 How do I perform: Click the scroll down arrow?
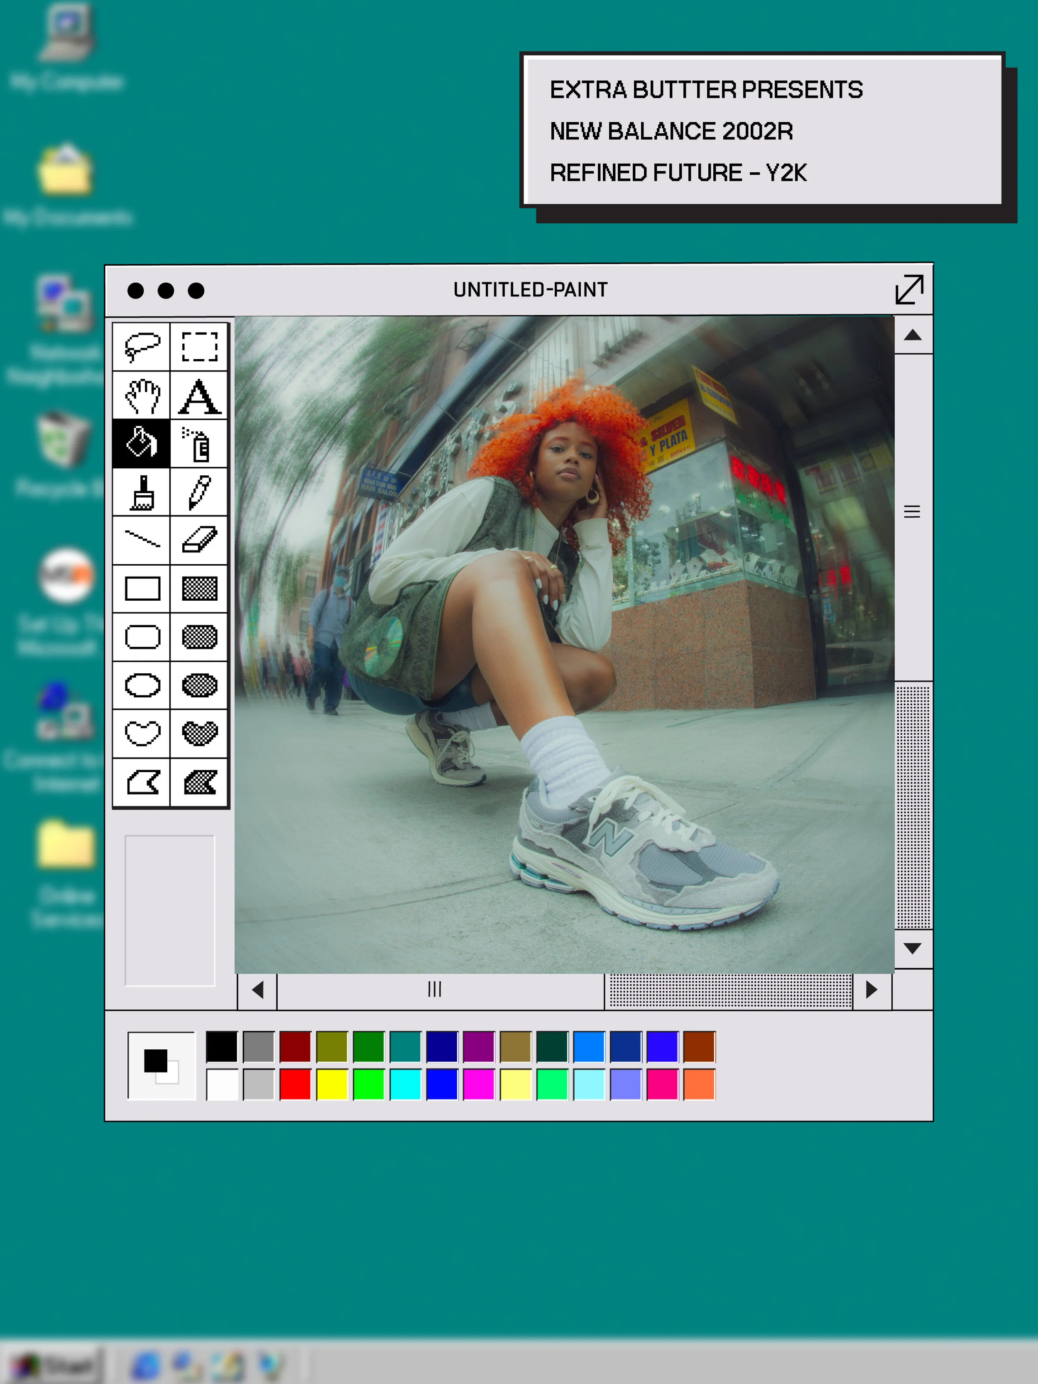[x=912, y=949]
